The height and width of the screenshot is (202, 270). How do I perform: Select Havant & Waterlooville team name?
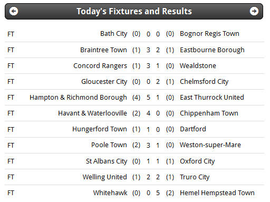[x=92, y=113]
